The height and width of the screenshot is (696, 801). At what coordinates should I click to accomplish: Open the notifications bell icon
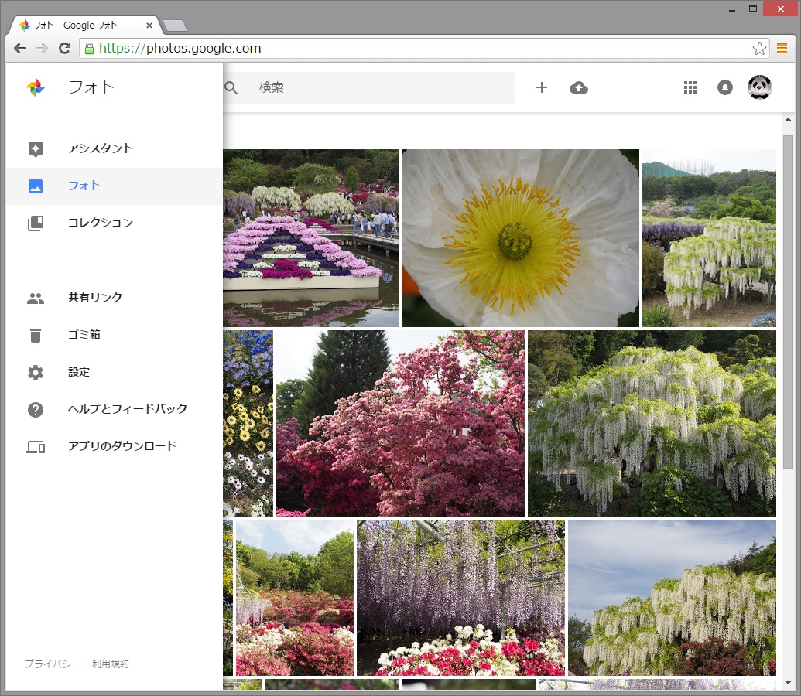[x=725, y=88]
